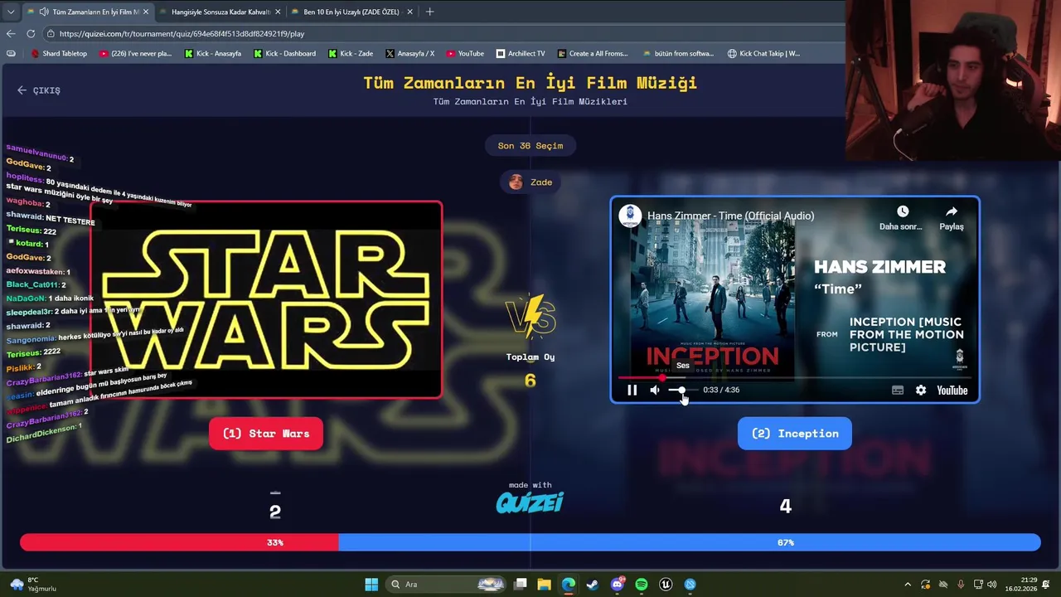
Task: Mute the YouTube player volume icon
Action: tap(655, 390)
